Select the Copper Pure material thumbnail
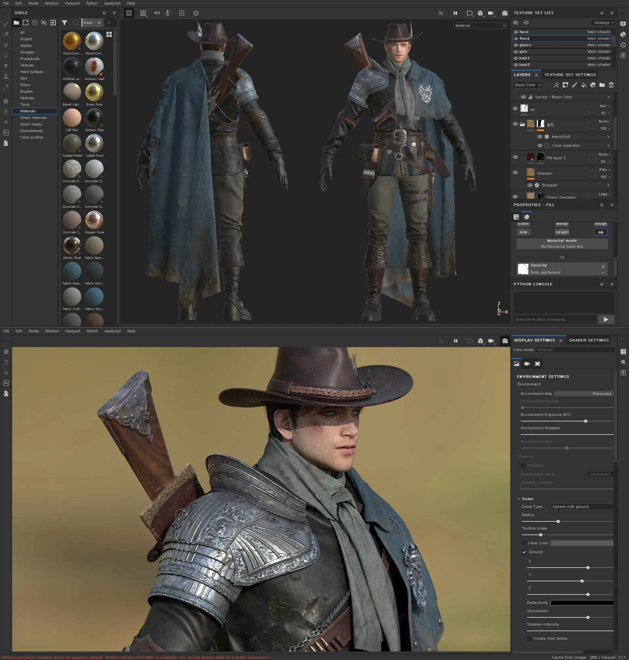 point(94,220)
